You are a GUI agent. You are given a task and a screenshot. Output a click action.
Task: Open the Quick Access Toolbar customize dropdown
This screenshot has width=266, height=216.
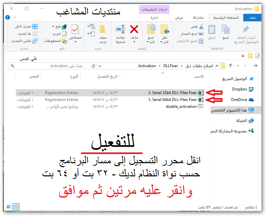tap(243, 56)
